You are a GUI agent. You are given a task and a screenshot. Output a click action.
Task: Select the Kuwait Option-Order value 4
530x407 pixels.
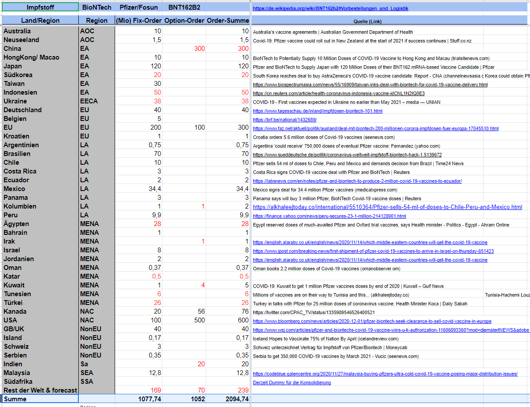184,285
